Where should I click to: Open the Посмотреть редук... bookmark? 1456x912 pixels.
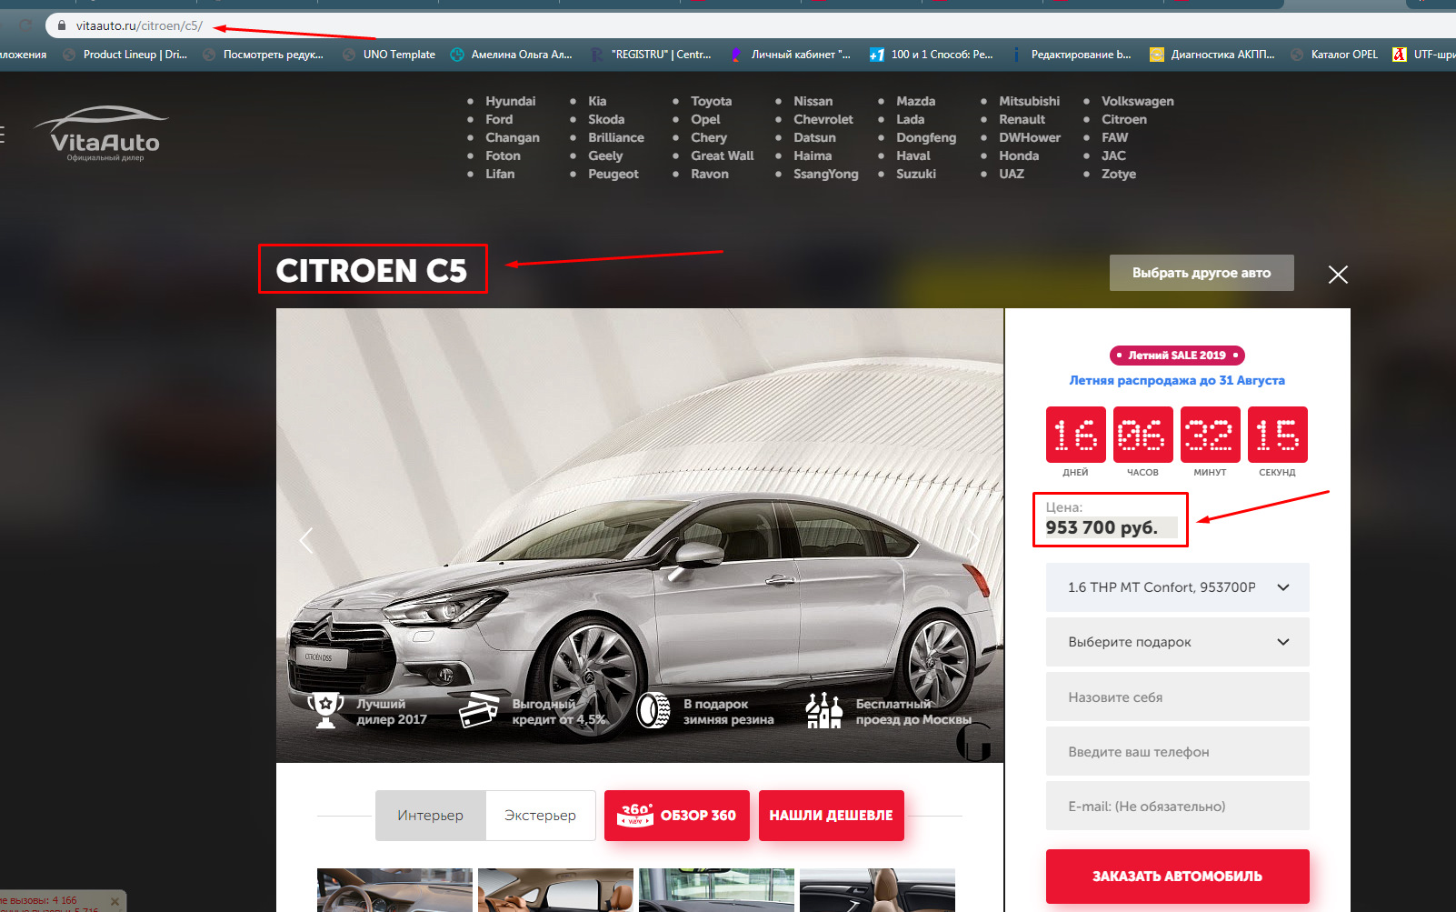(263, 55)
